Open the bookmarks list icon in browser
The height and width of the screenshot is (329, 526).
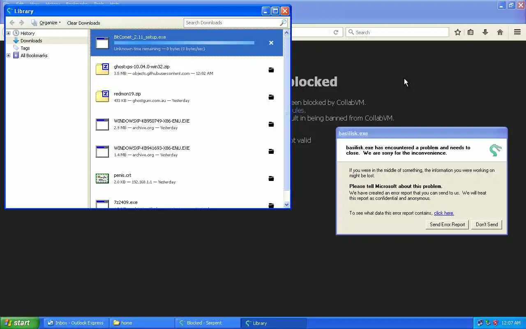pyautogui.click(x=471, y=32)
